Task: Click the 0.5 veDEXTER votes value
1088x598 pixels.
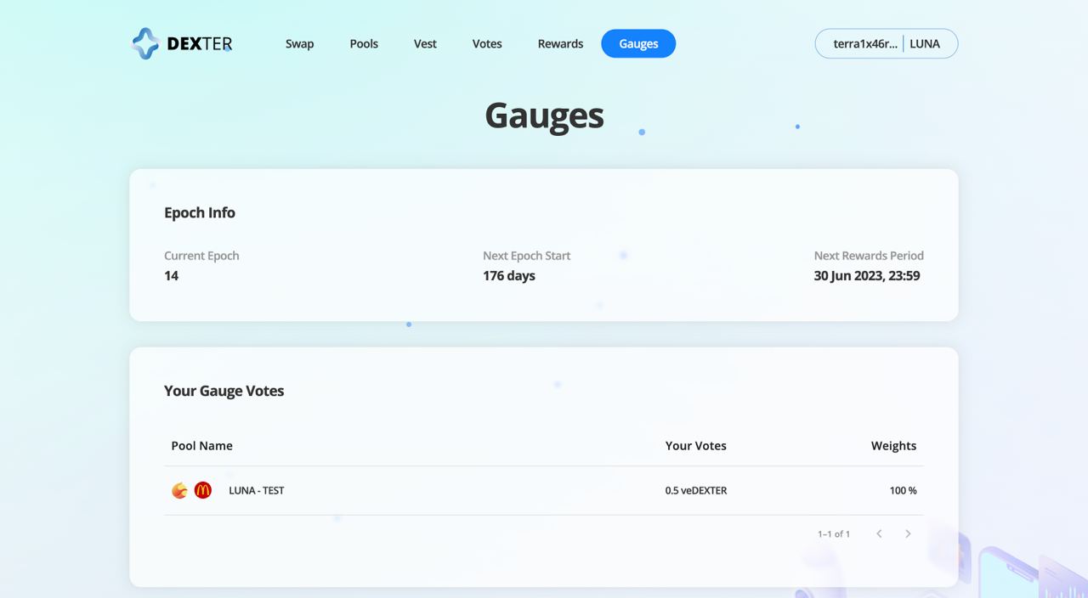Action: point(695,490)
